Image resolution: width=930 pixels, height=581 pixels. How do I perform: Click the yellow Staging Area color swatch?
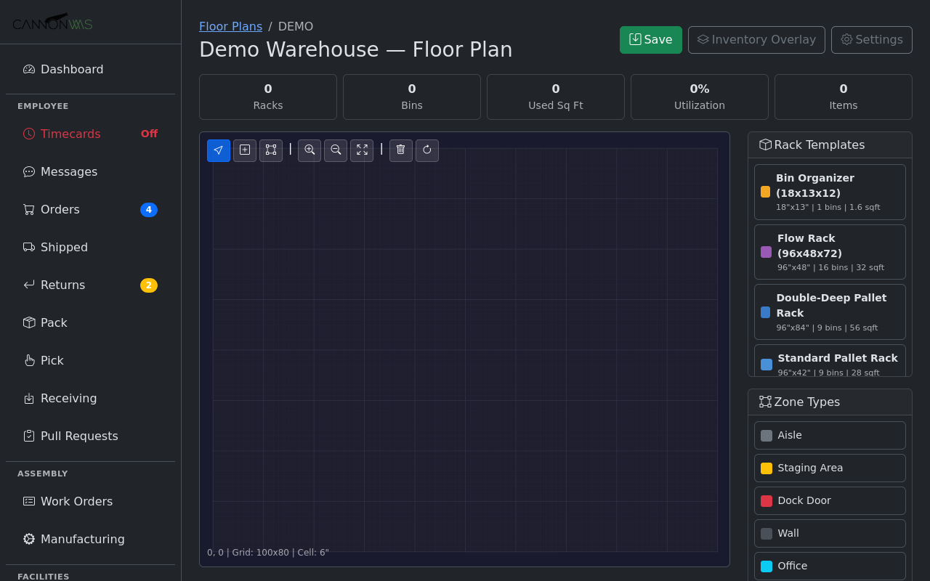click(x=766, y=468)
